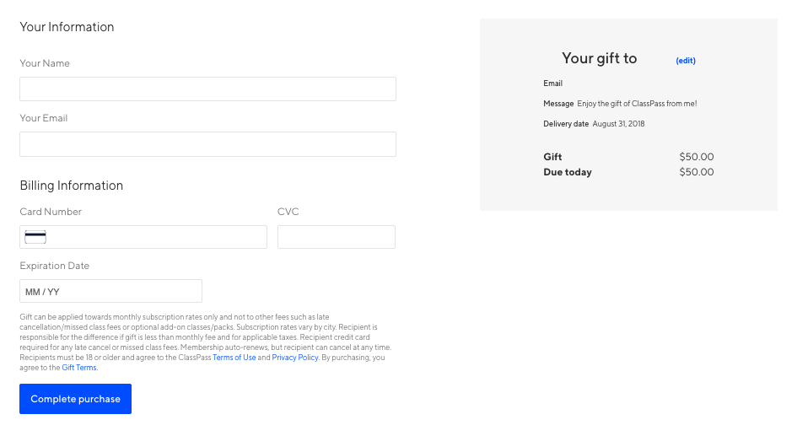Screen dimensions: 797x436
Task: Focus the Your Name input field
Action: point(207,89)
